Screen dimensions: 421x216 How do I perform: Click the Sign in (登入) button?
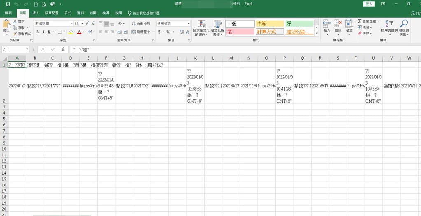[369, 4]
